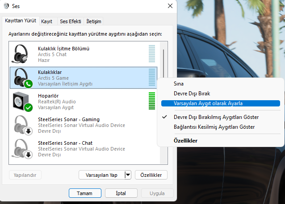Screen dimensions: 285x204
Task: Click the Hazır status text
Action: pos(44,60)
